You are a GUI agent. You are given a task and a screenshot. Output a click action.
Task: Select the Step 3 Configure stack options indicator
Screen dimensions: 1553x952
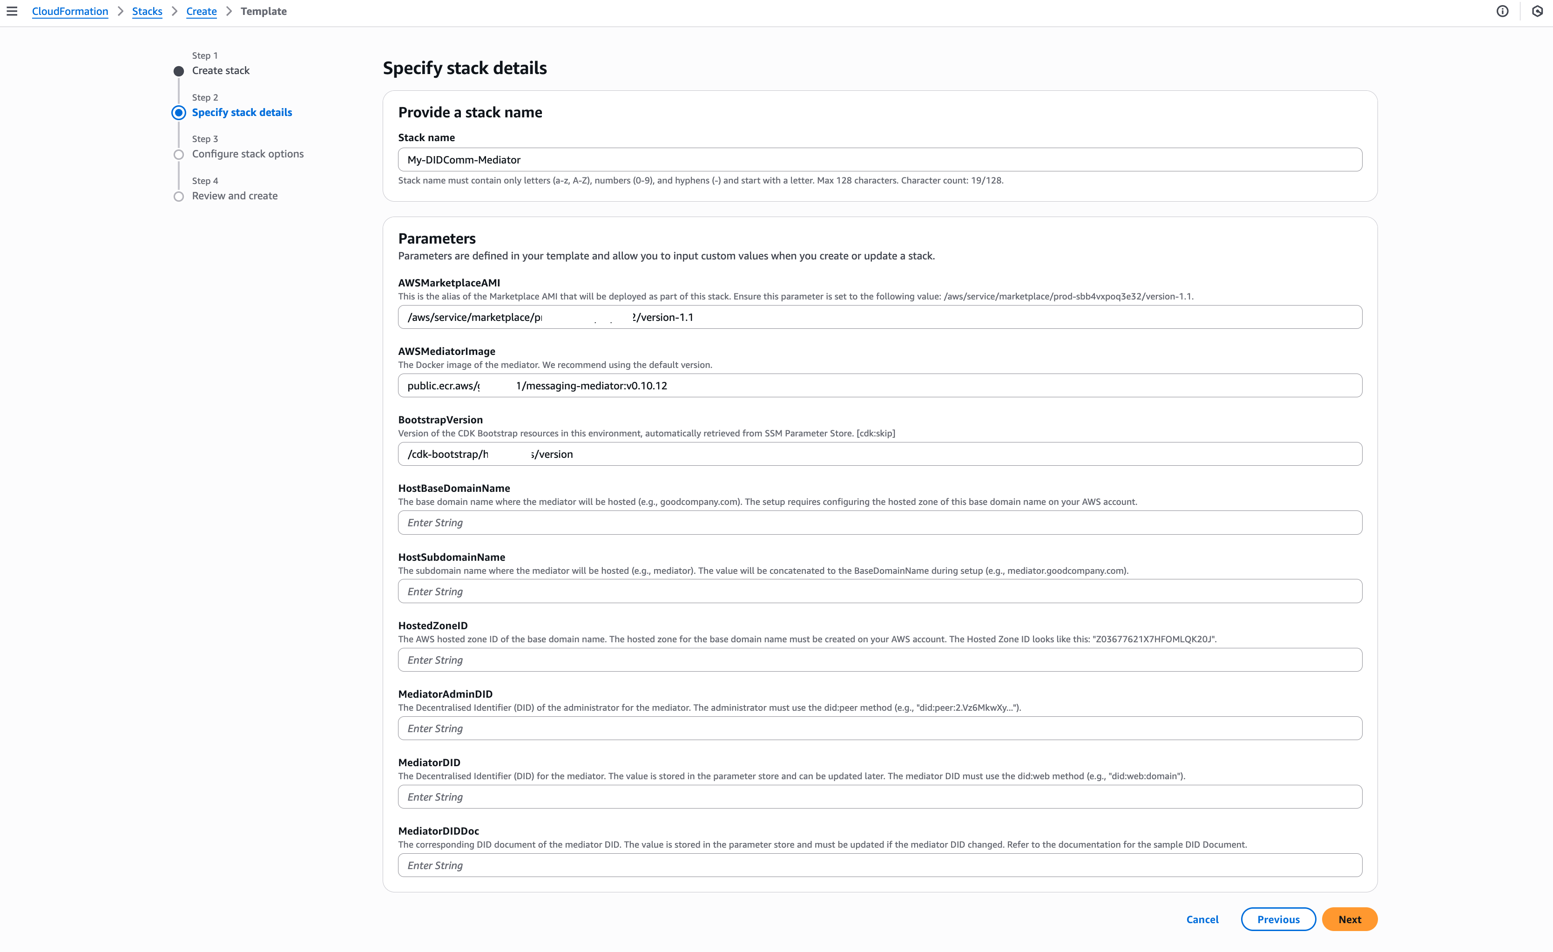(x=178, y=155)
